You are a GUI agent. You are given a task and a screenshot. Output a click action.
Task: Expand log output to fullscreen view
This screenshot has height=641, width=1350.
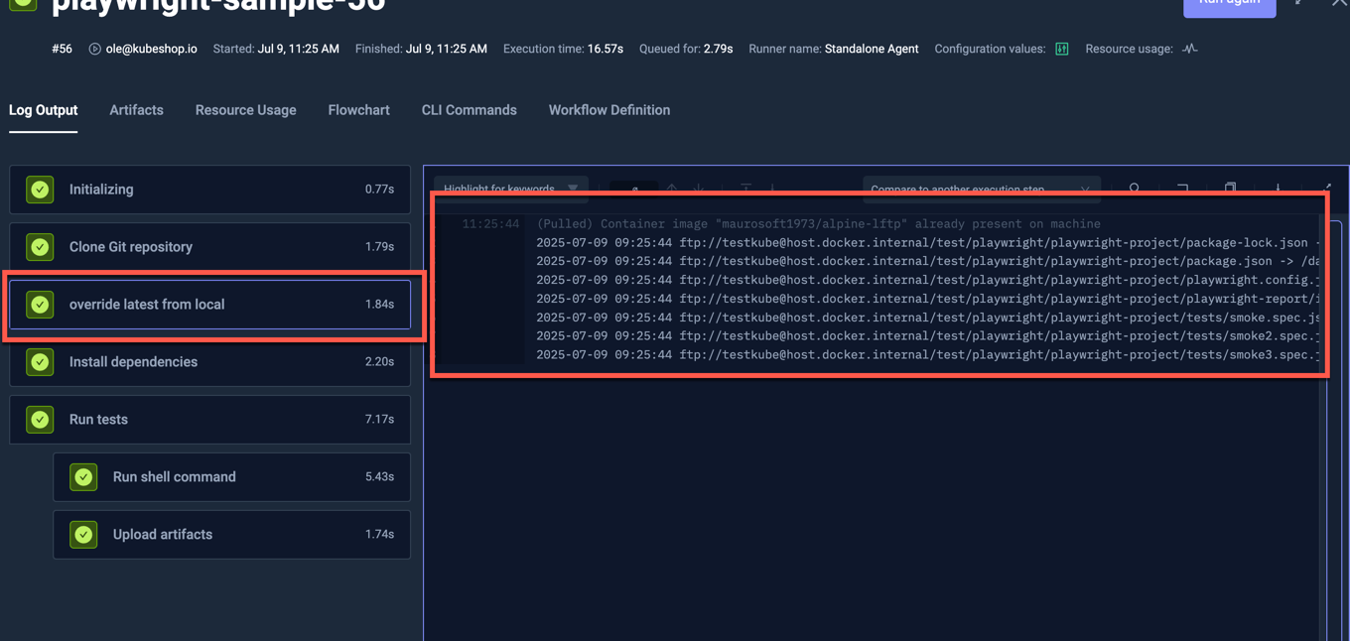[1327, 189]
